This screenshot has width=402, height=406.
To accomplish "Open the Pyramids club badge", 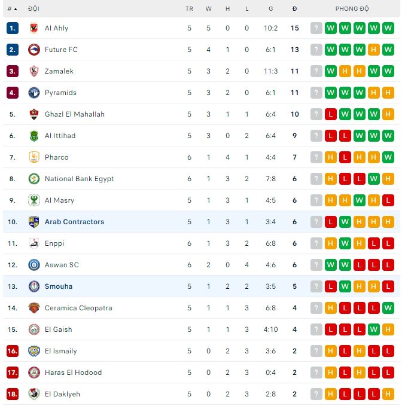I will coord(33,93).
